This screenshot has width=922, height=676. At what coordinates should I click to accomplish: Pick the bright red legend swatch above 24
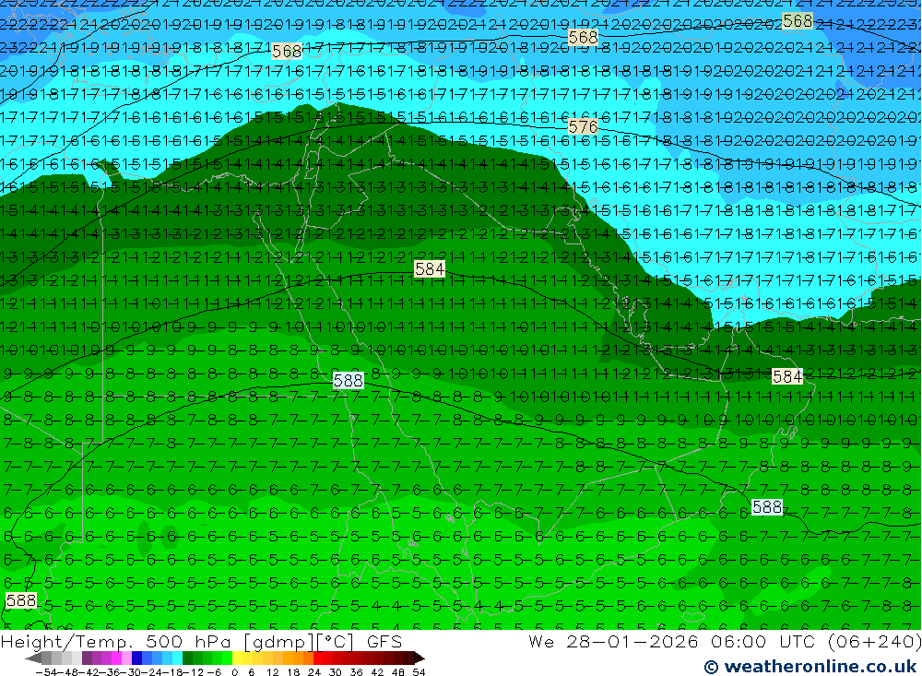coord(318,658)
